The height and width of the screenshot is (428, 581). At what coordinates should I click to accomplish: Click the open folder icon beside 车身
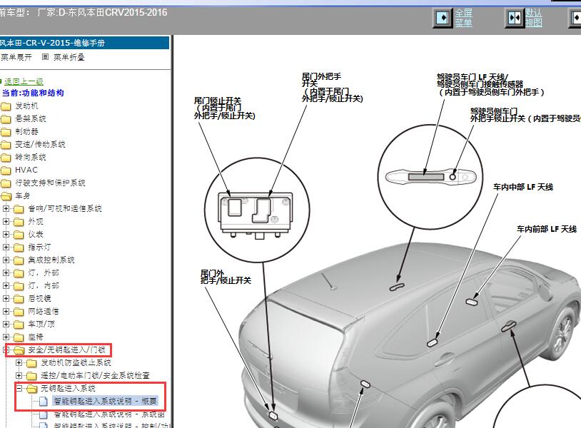tap(6, 196)
